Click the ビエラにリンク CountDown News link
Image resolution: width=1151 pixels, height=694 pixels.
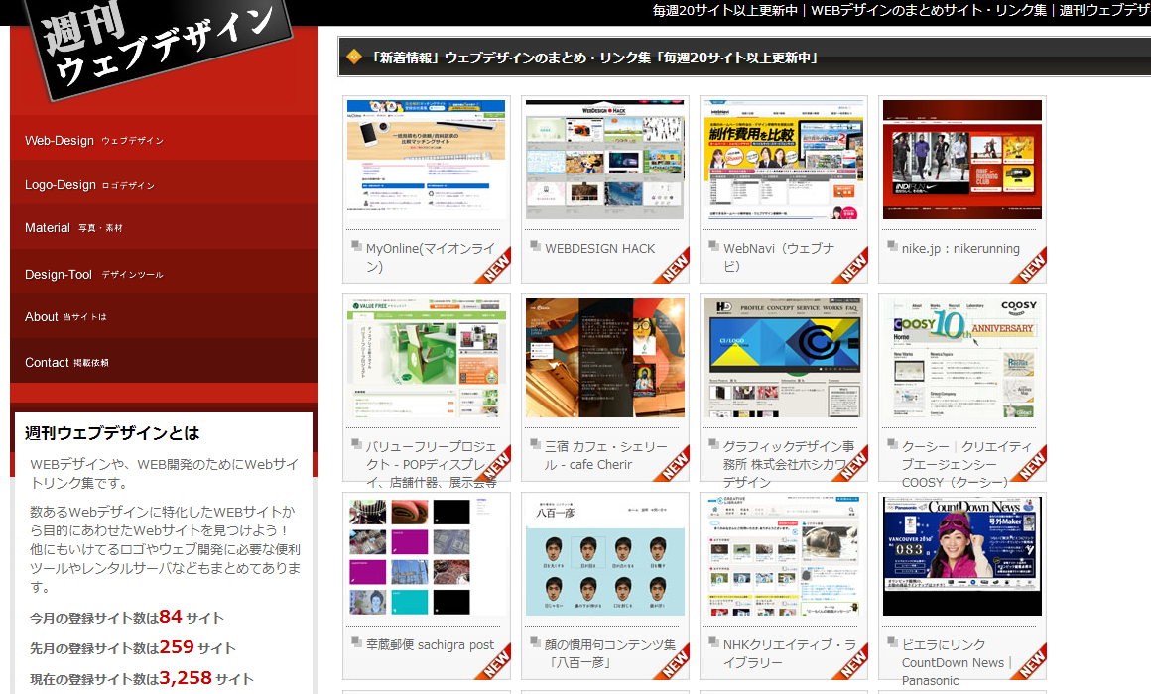[x=957, y=662]
